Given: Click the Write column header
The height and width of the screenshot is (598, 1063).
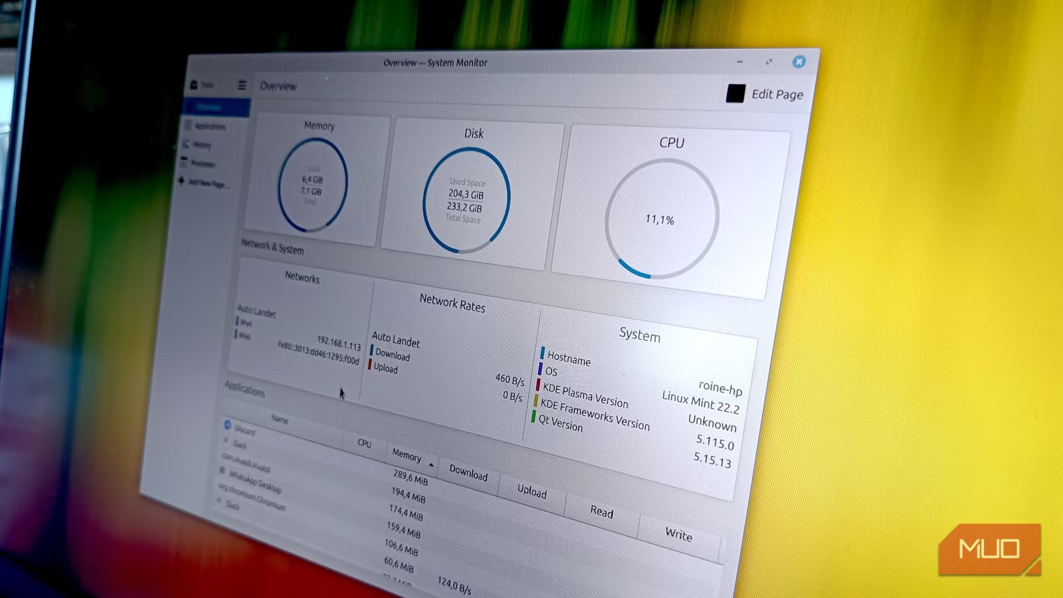Looking at the screenshot, I should 678,534.
